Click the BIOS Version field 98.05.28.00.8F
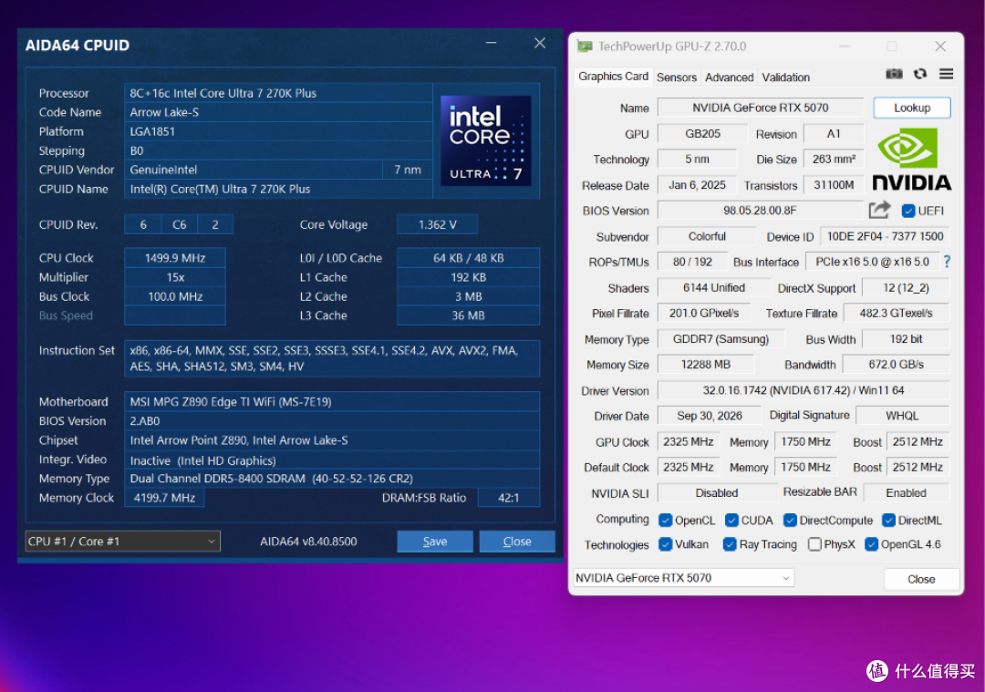Screen dimensions: 985x692 (760, 211)
